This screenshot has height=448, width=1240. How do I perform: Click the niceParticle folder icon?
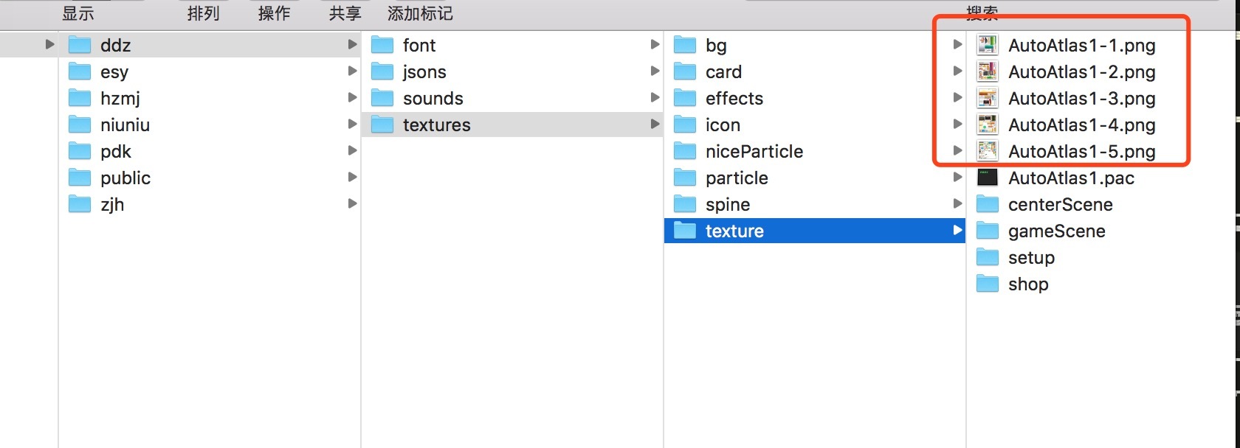coord(684,151)
